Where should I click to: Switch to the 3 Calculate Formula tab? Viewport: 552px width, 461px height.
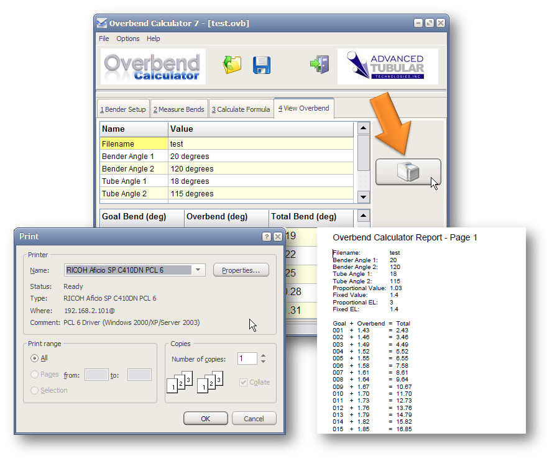tap(241, 109)
